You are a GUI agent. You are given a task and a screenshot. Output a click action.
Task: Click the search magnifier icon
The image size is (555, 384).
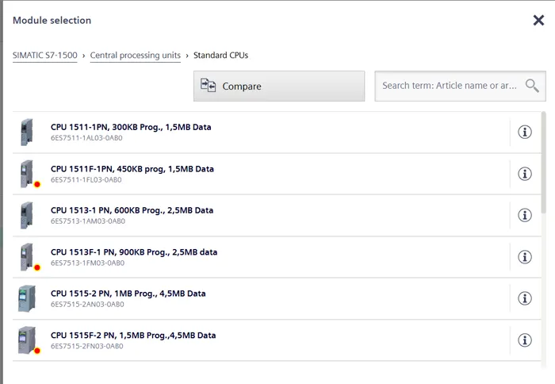[x=532, y=86]
